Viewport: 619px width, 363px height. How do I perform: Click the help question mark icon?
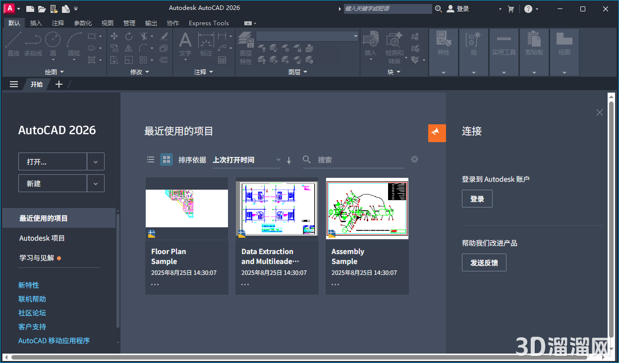coord(528,9)
